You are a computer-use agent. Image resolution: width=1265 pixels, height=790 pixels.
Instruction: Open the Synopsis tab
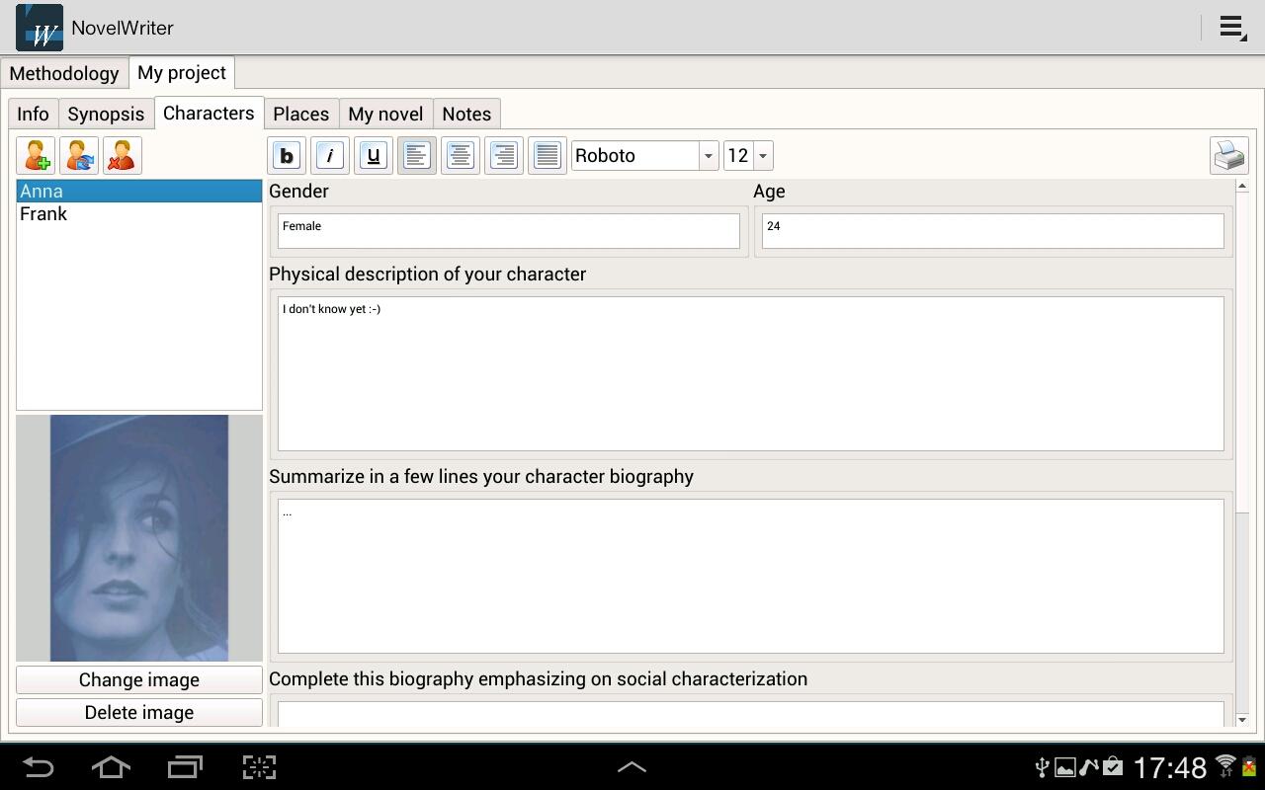[x=106, y=114]
